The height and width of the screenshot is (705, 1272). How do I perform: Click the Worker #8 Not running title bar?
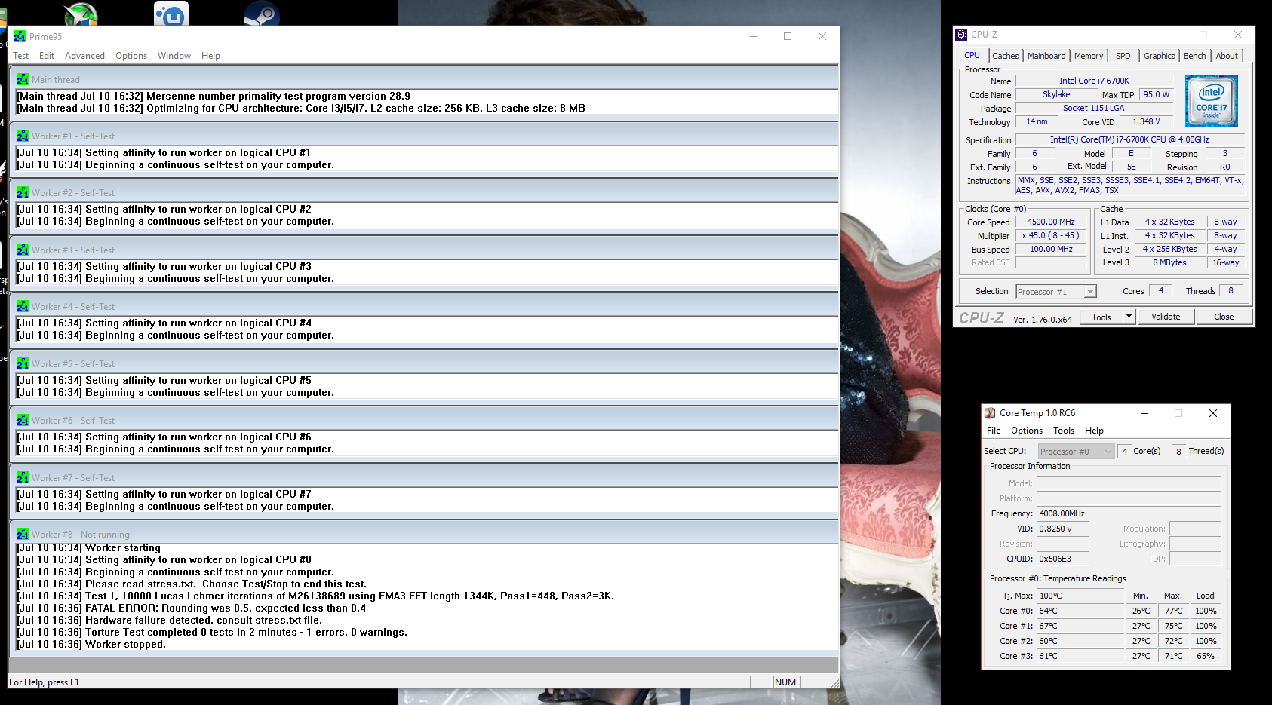click(x=423, y=534)
